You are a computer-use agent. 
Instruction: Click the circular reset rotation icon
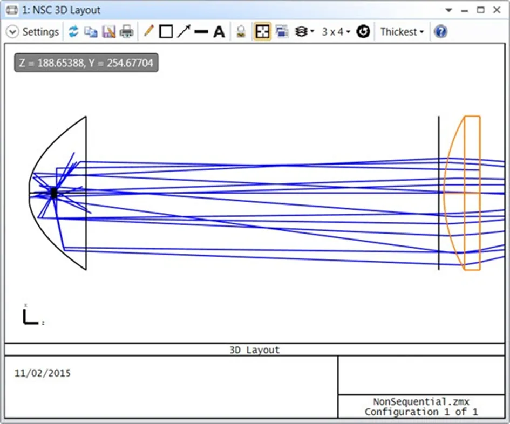(363, 32)
